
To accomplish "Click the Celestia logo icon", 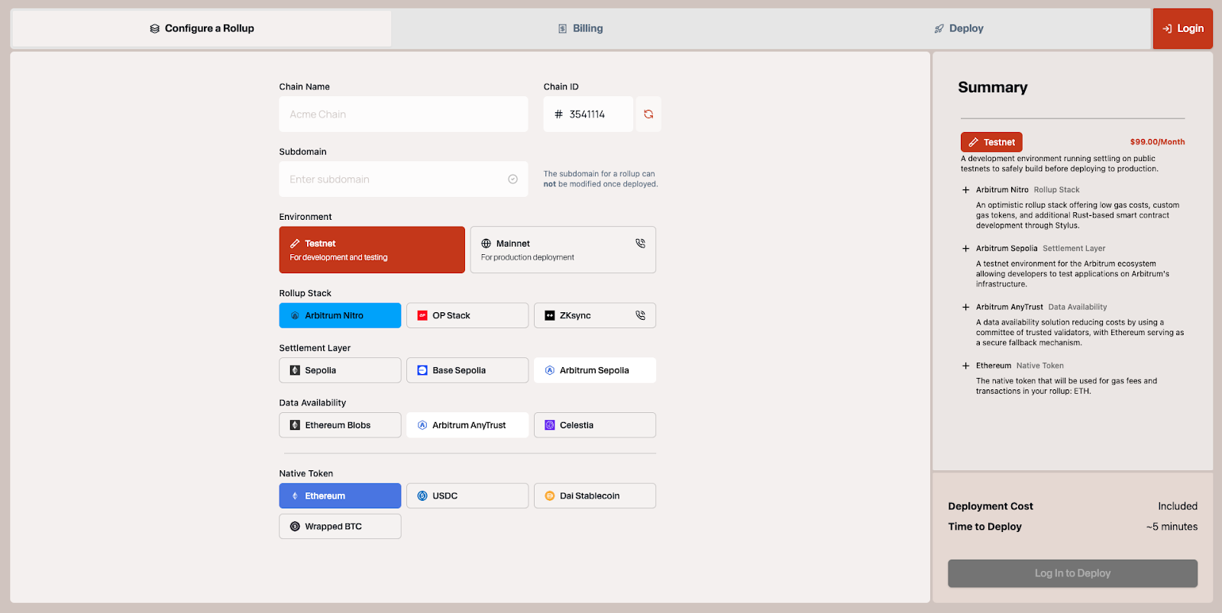I will pyautogui.click(x=549, y=425).
